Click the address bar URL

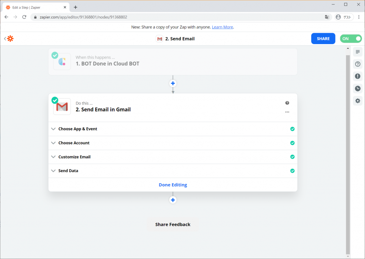tap(83, 17)
